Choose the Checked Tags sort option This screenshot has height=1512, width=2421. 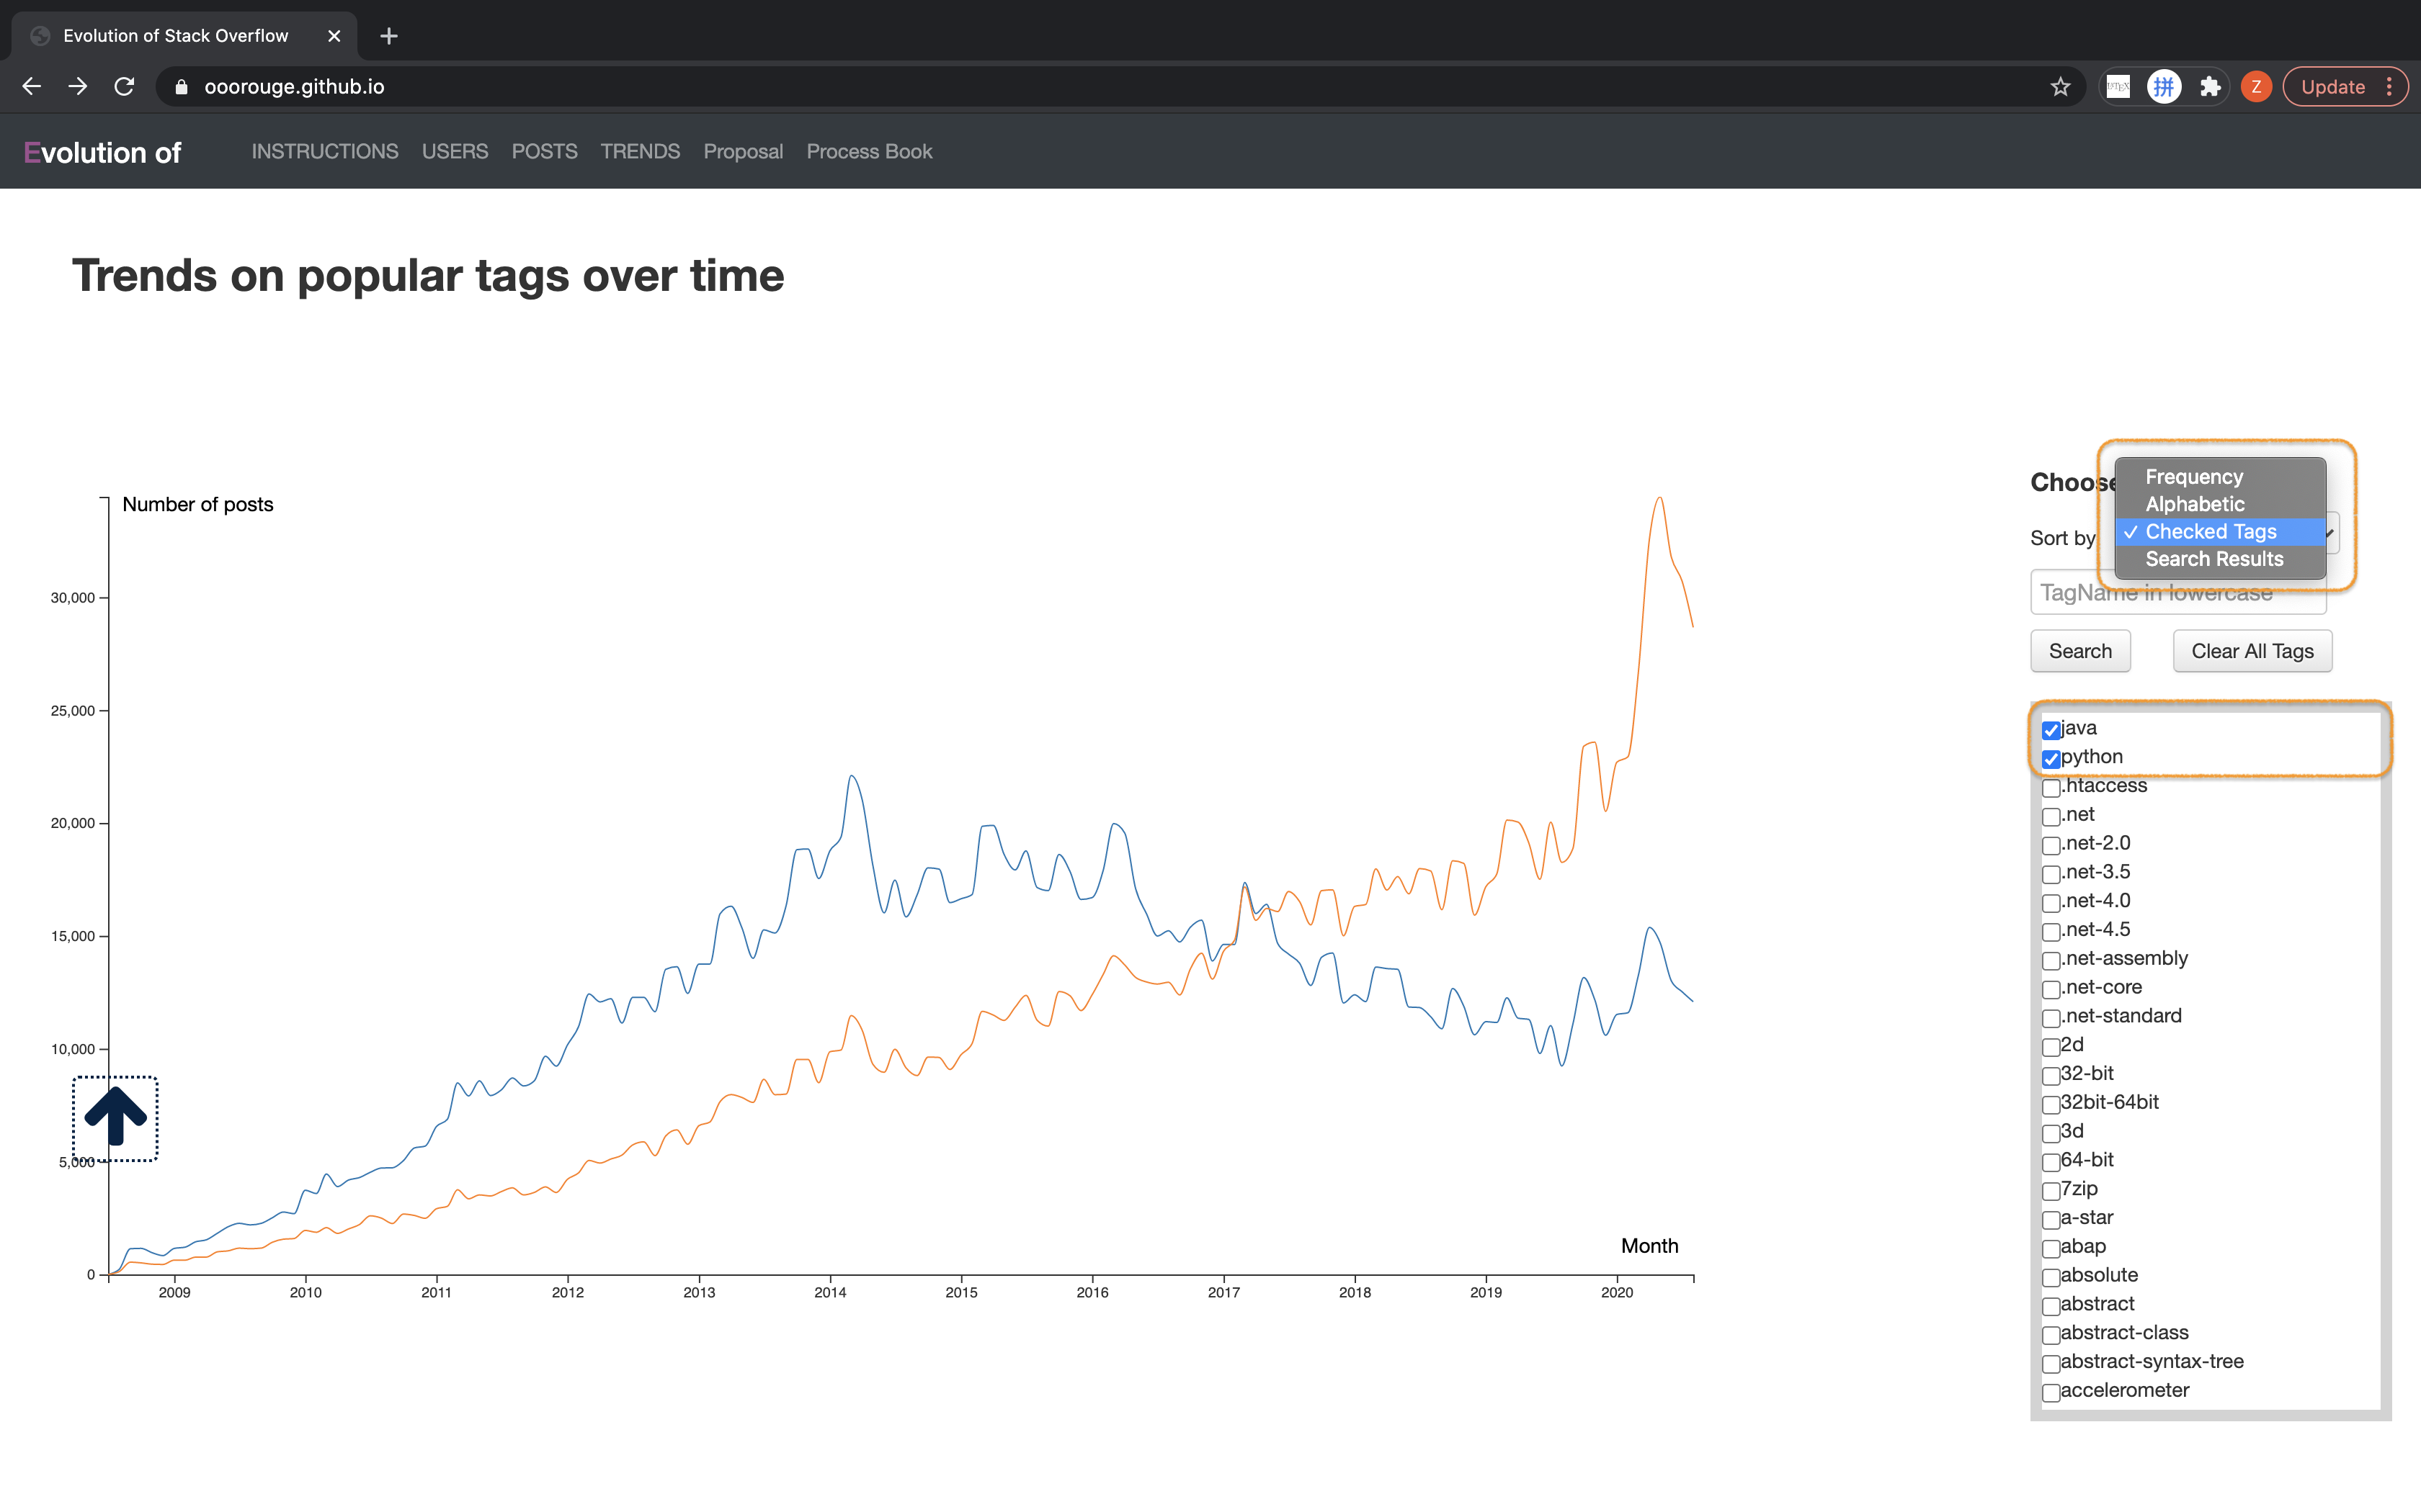pyautogui.click(x=2220, y=532)
